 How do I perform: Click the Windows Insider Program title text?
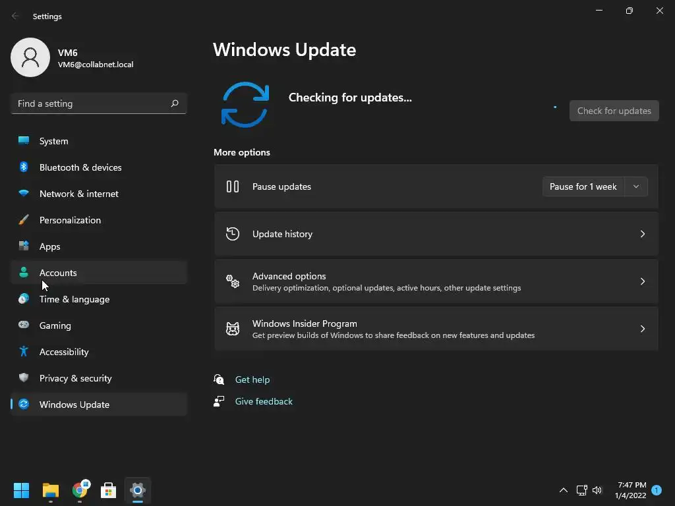[x=305, y=323]
